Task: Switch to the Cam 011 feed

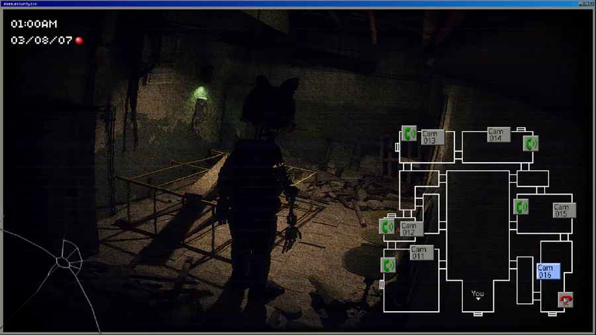Action: [x=422, y=253]
